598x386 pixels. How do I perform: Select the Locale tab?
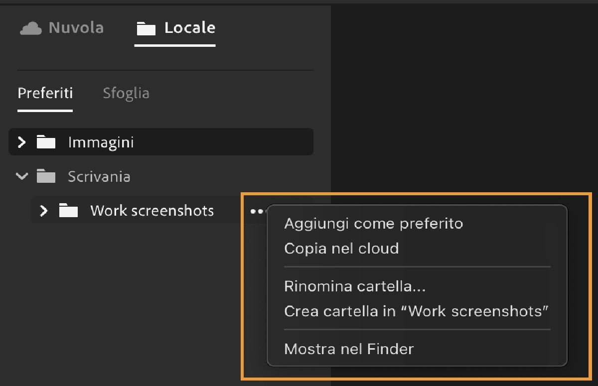coord(174,28)
